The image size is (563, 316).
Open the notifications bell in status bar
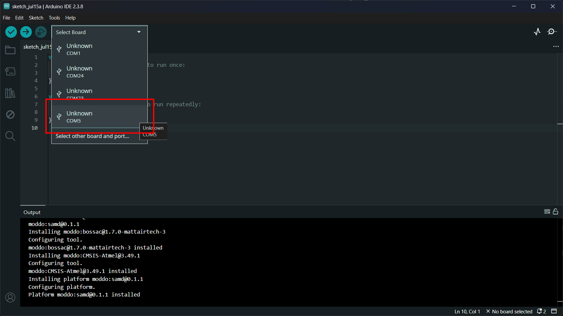click(541, 311)
